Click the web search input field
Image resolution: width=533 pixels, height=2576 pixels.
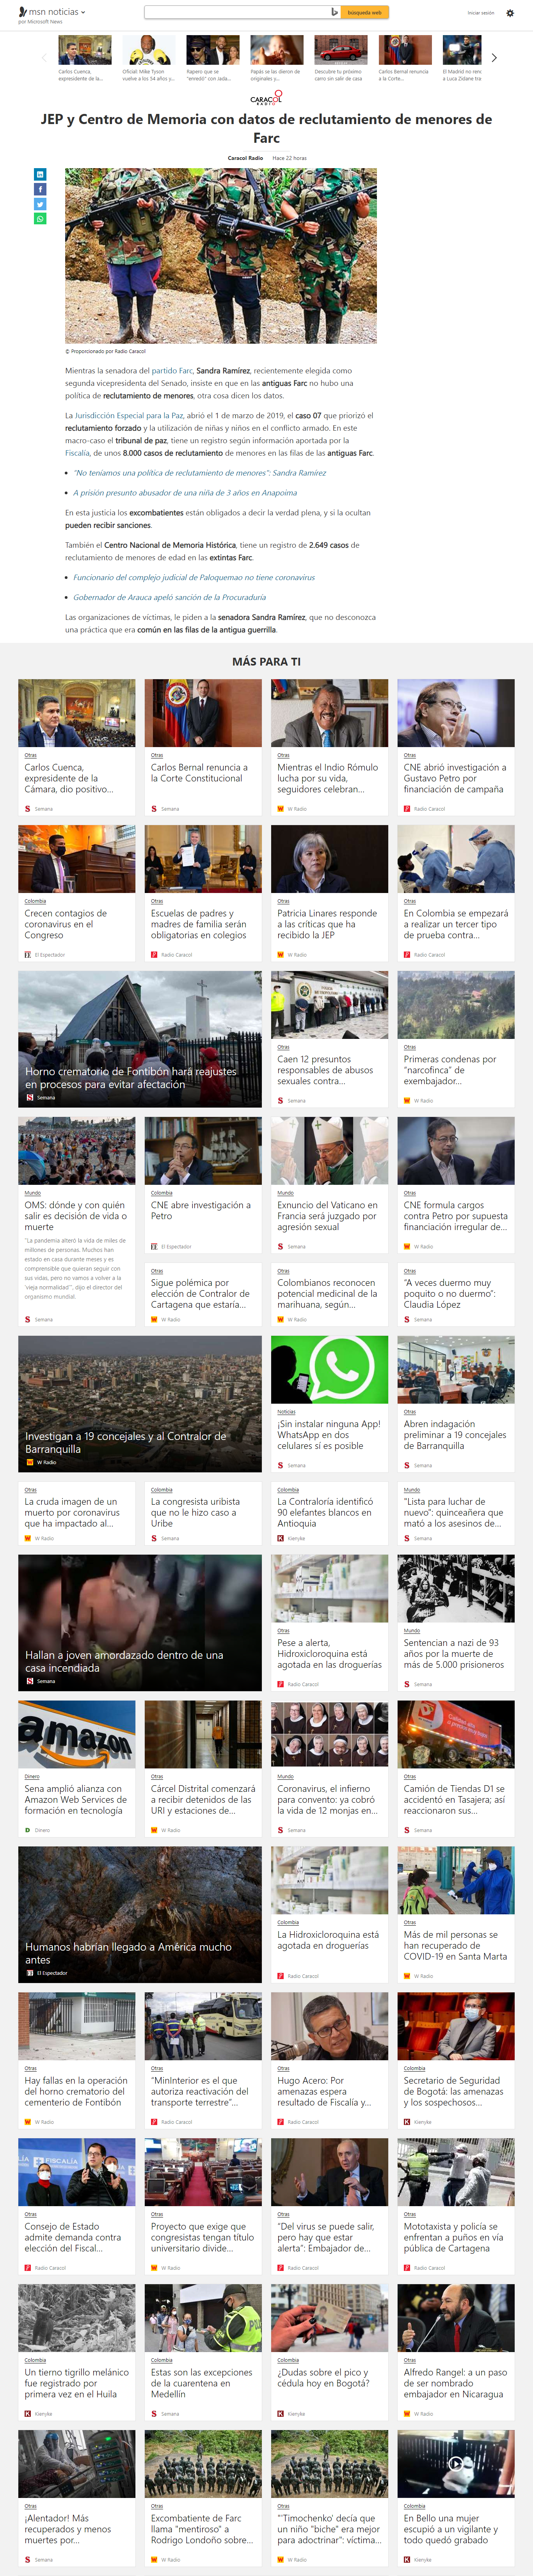coord(236,12)
